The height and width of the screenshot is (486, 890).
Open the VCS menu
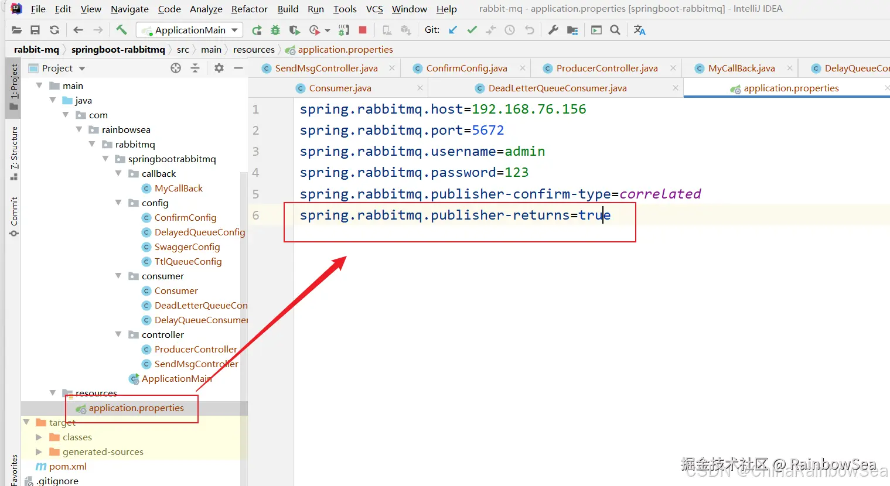(374, 9)
